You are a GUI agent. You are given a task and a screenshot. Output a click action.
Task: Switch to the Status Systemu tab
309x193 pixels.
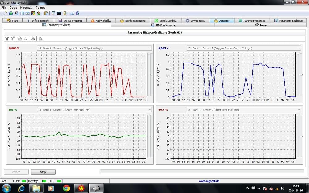click(70, 20)
